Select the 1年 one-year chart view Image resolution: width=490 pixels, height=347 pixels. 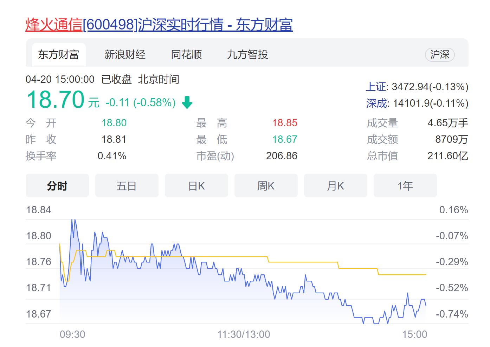tap(405, 186)
